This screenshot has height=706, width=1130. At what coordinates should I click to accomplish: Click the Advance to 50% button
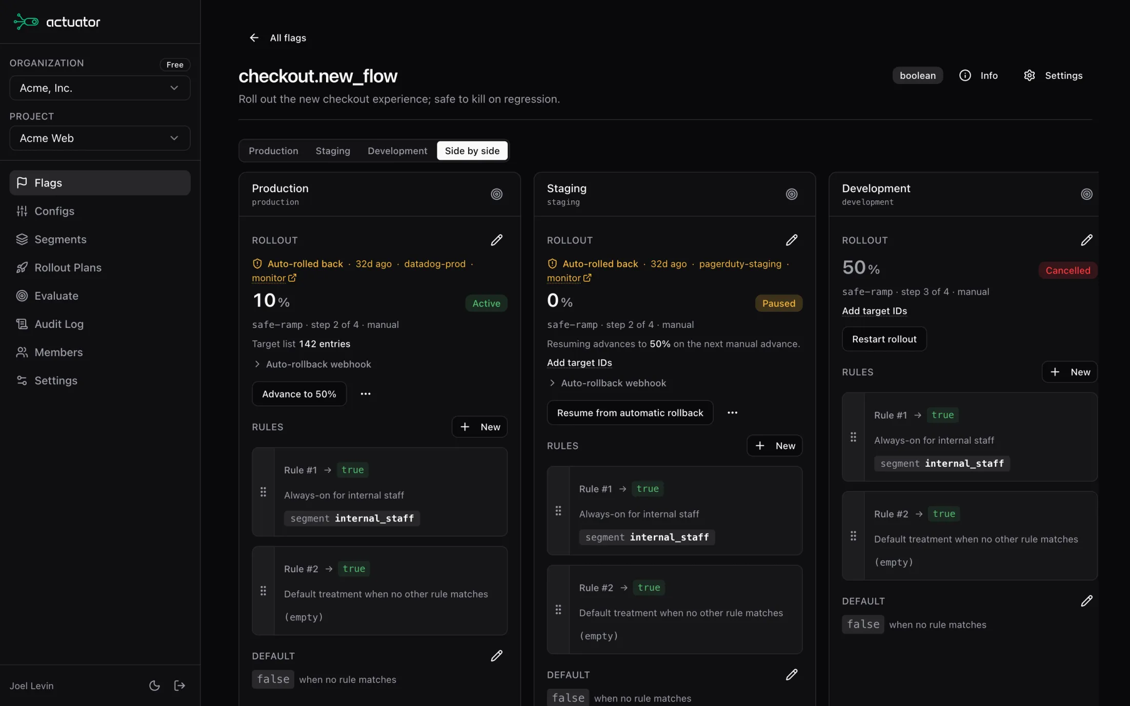[x=299, y=393]
